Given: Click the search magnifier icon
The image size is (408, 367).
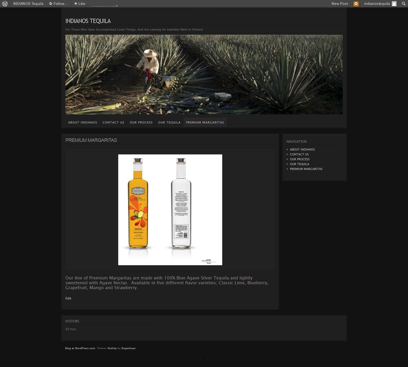Looking at the screenshot, I should (404, 4).
